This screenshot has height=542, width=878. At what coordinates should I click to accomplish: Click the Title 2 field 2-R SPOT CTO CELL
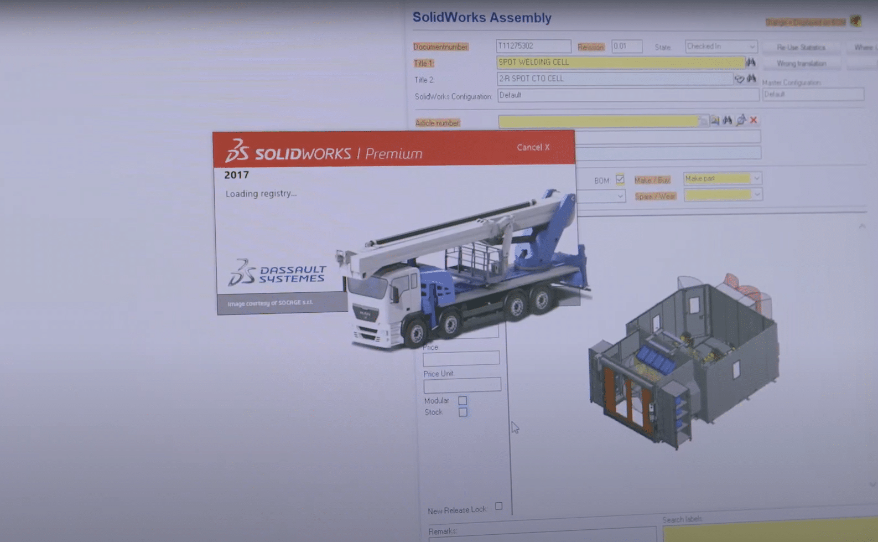(615, 79)
